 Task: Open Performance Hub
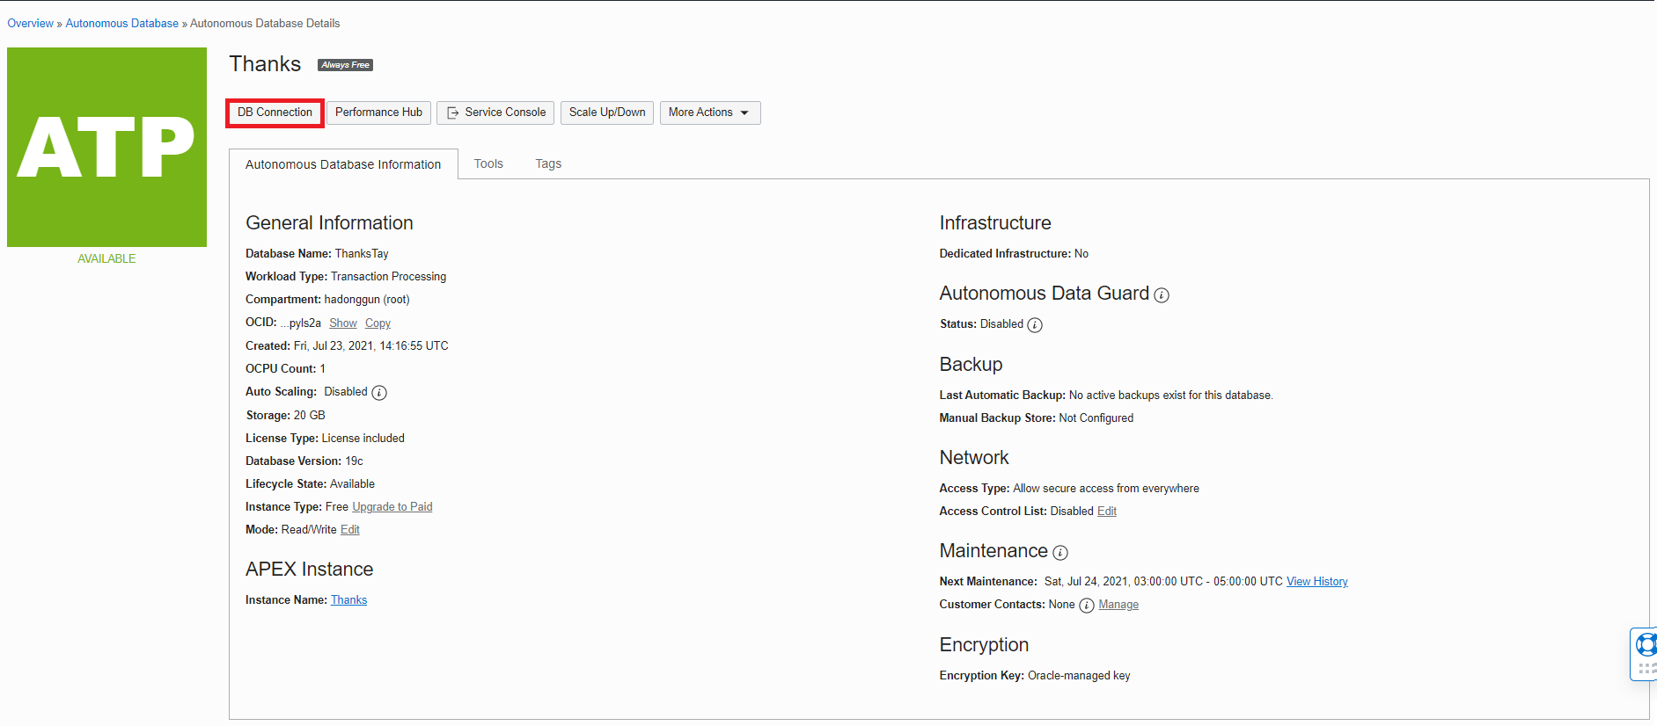coord(378,113)
